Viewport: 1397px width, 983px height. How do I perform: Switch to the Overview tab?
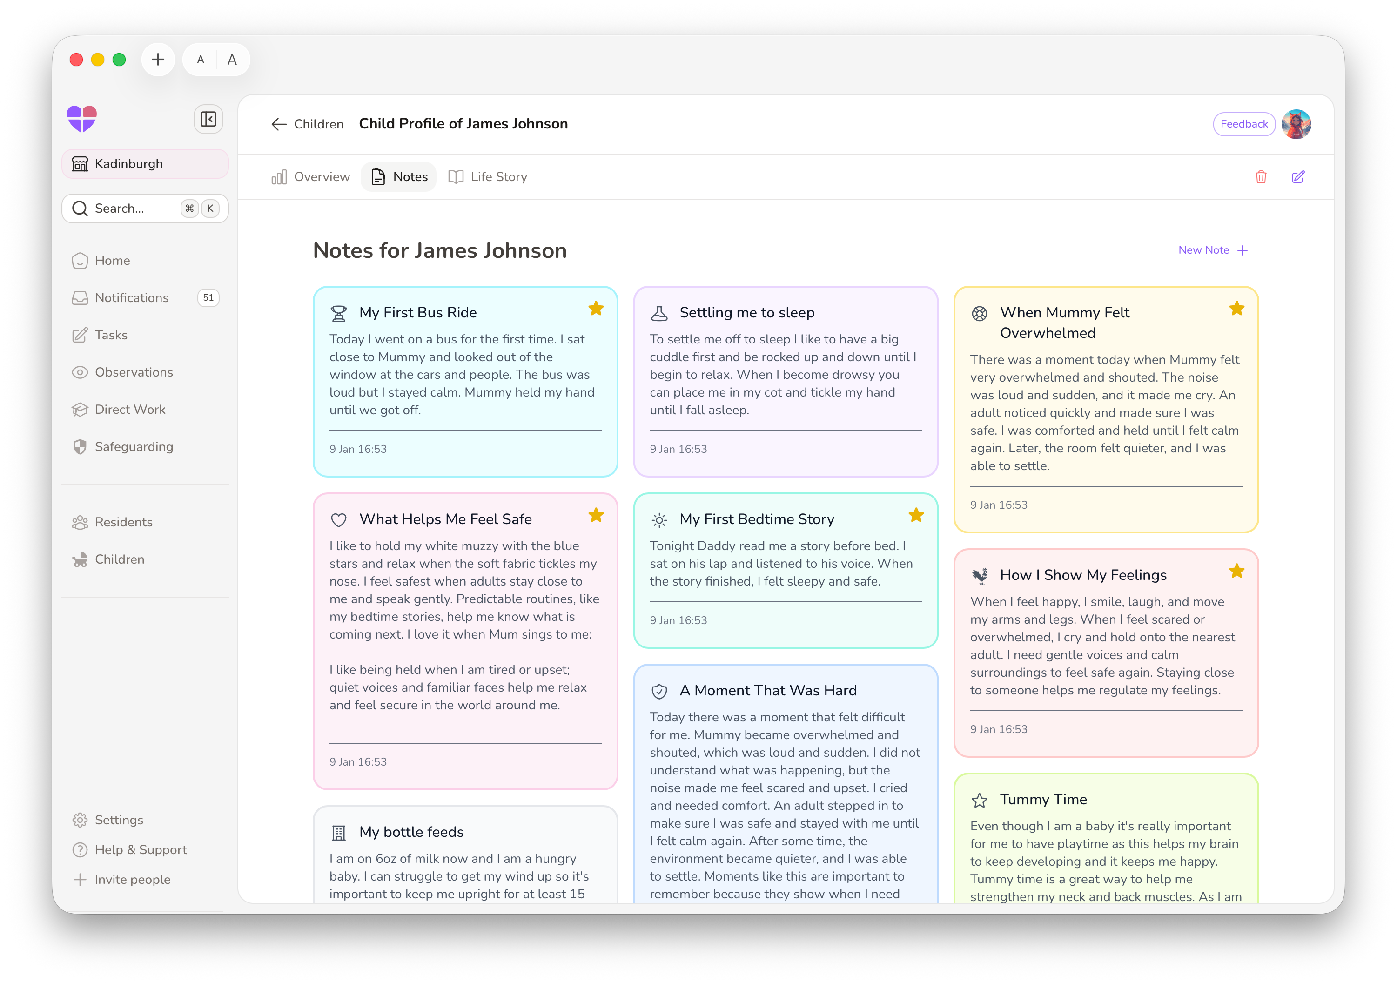click(x=311, y=177)
